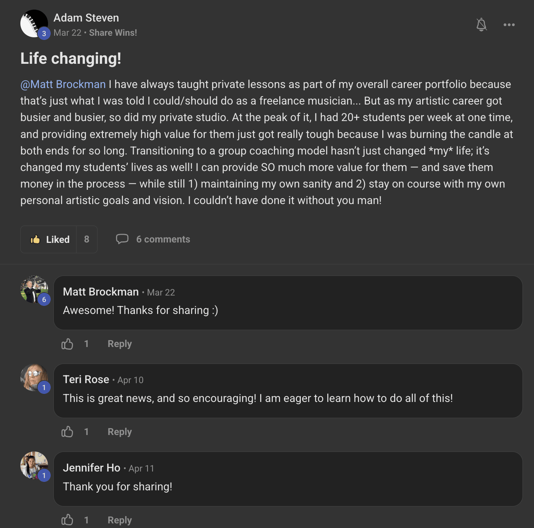534x528 pixels.
Task: Open the @Matt Brockman mention link
Action: [x=63, y=84]
